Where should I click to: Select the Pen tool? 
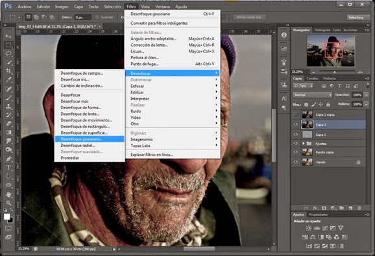click(x=8, y=159)
